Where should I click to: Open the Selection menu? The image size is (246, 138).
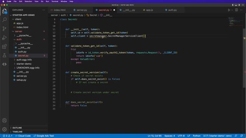[28, 2]
